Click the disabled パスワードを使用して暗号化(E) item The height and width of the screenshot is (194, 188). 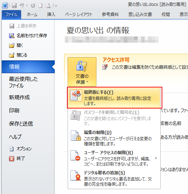point(114,118)
